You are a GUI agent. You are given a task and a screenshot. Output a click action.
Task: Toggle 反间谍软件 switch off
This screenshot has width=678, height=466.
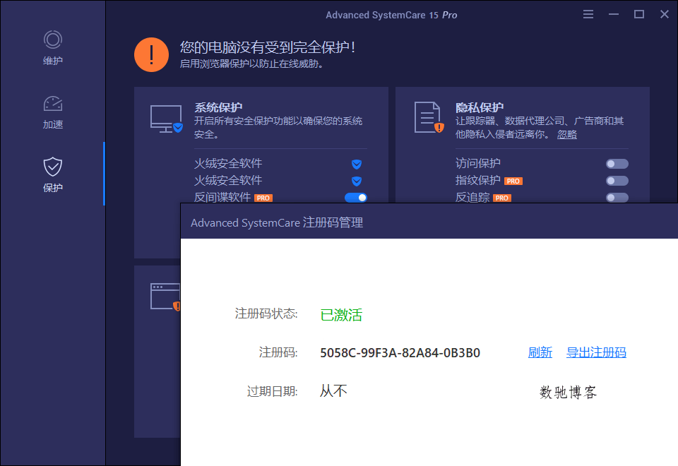356,198
